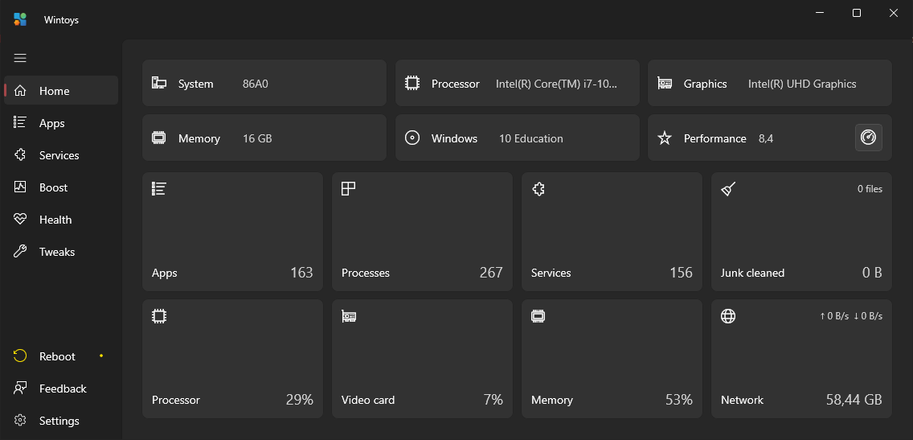Click the puzzle icon on Services tile
Image resolution: width=913 pixels, height=440 pixels.
(538, 189)
